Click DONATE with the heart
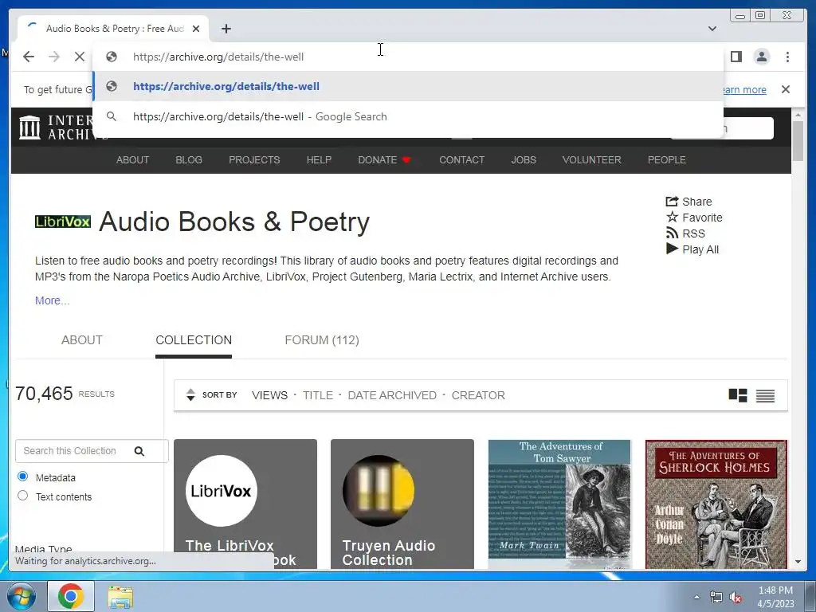 [x=384, y=159]
